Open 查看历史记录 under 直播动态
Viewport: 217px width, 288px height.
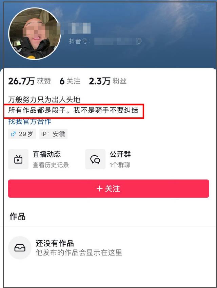51,165
